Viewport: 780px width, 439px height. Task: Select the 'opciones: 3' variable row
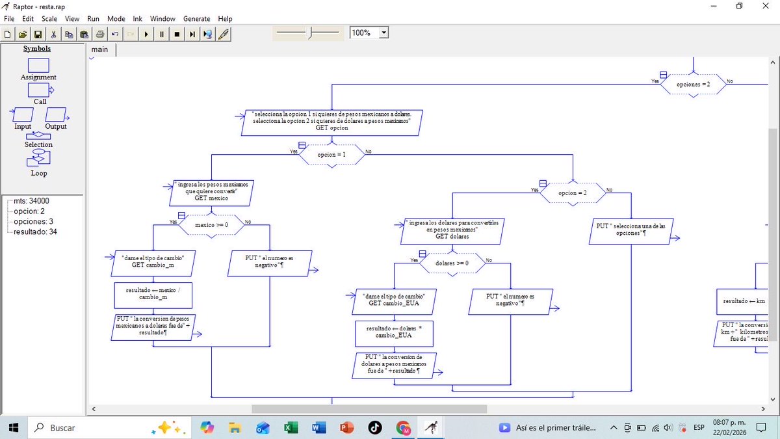(31, 222)
